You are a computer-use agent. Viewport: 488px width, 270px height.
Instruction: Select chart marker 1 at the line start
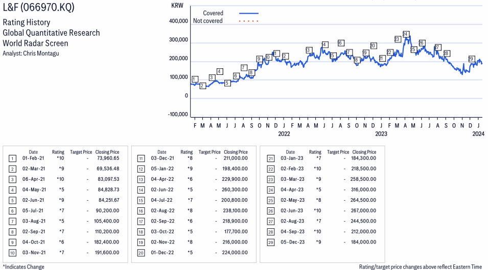click(x=195, y=79)
